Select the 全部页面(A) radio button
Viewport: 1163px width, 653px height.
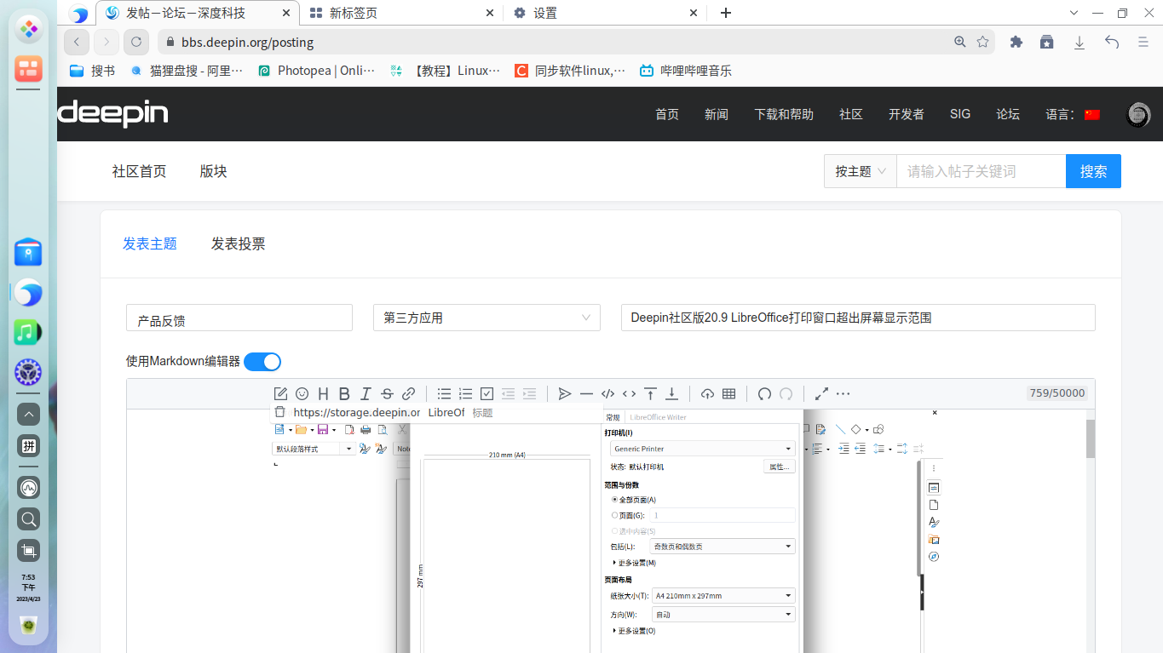(616, 500)
